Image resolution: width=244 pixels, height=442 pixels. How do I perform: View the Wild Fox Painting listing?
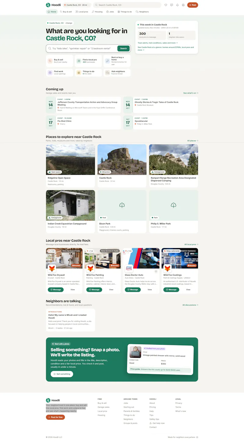111,289
